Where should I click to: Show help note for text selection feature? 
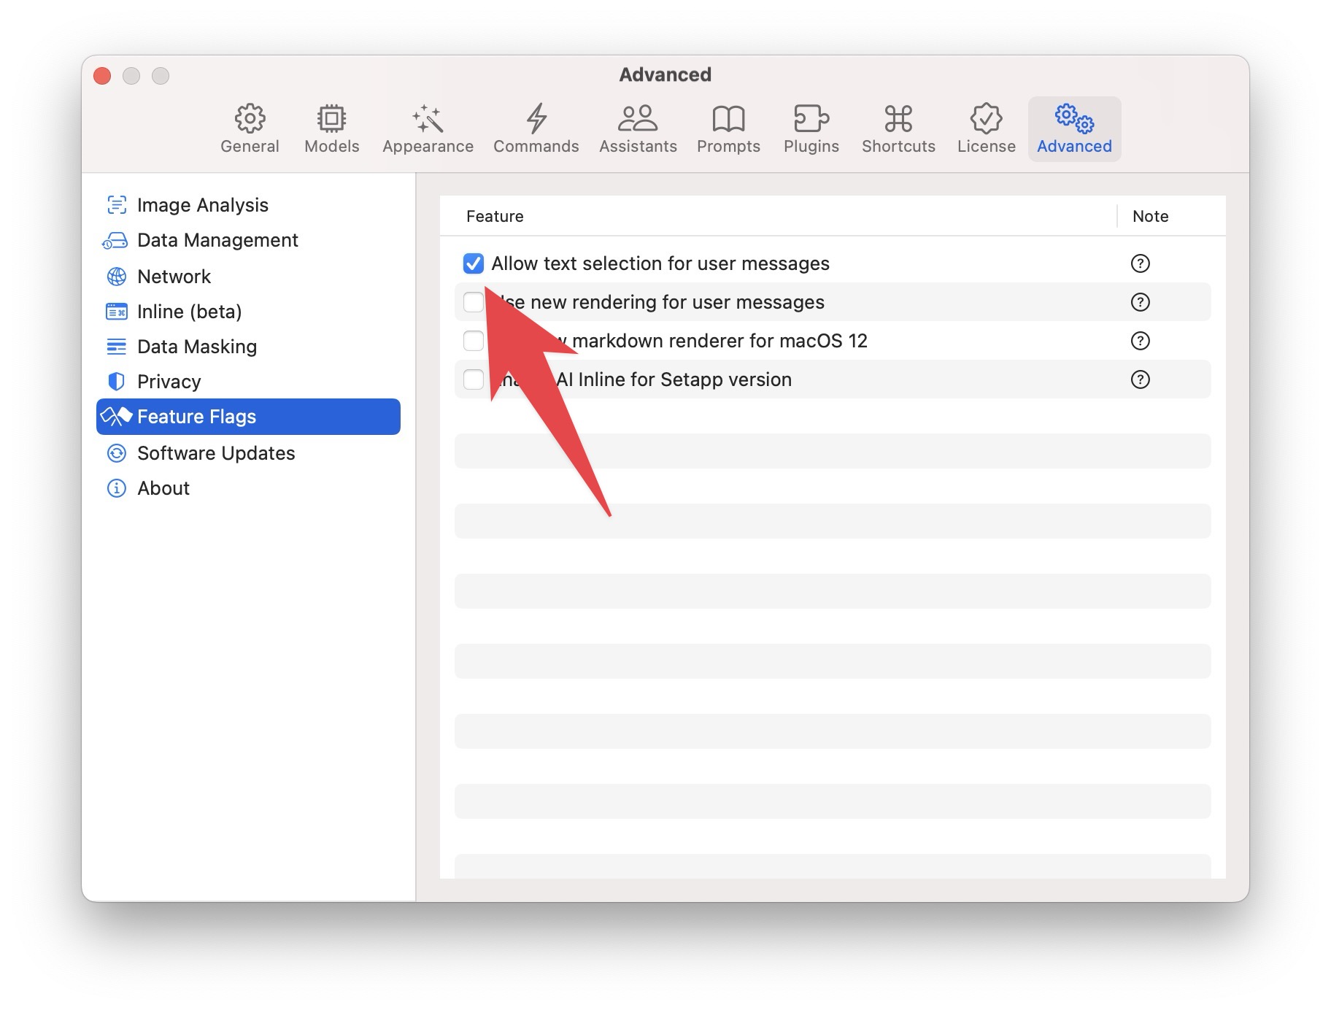pyautogui.click(x=1140, y=263)
